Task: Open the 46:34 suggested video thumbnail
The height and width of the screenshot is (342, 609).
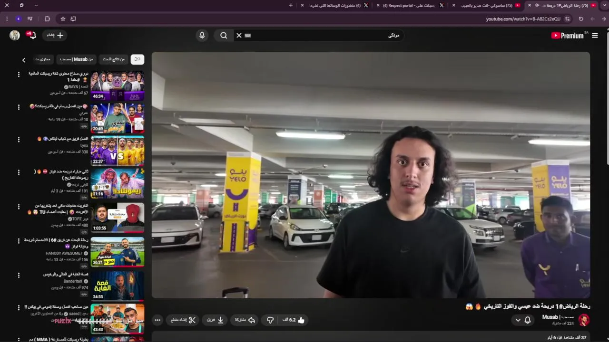Action: click(x=118, y=85)
